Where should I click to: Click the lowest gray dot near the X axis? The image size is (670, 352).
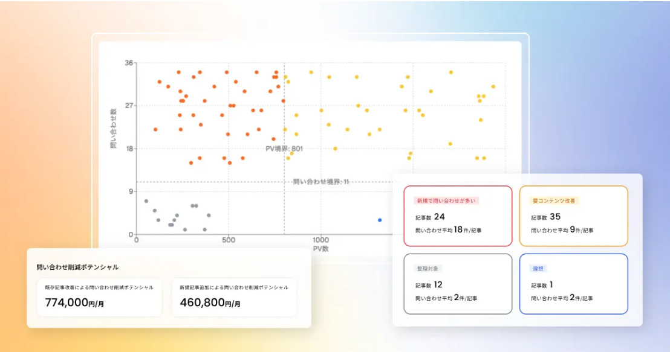tap(184, 229)
